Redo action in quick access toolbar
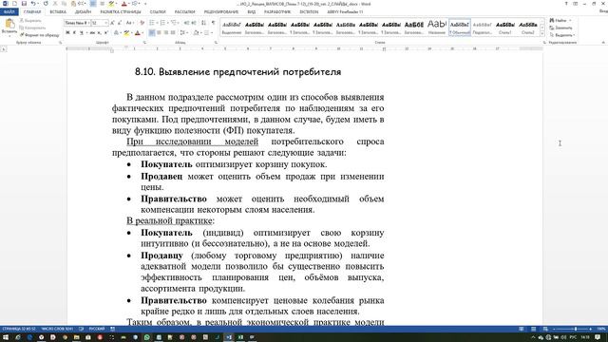 click(x=46, y=4)
